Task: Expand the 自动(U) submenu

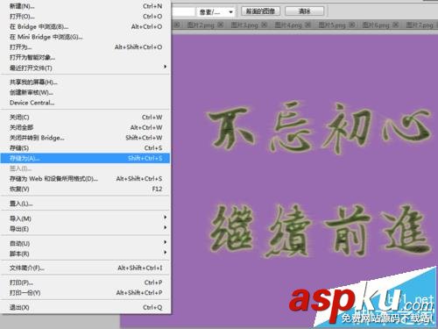Action: (x=85, y=243)
